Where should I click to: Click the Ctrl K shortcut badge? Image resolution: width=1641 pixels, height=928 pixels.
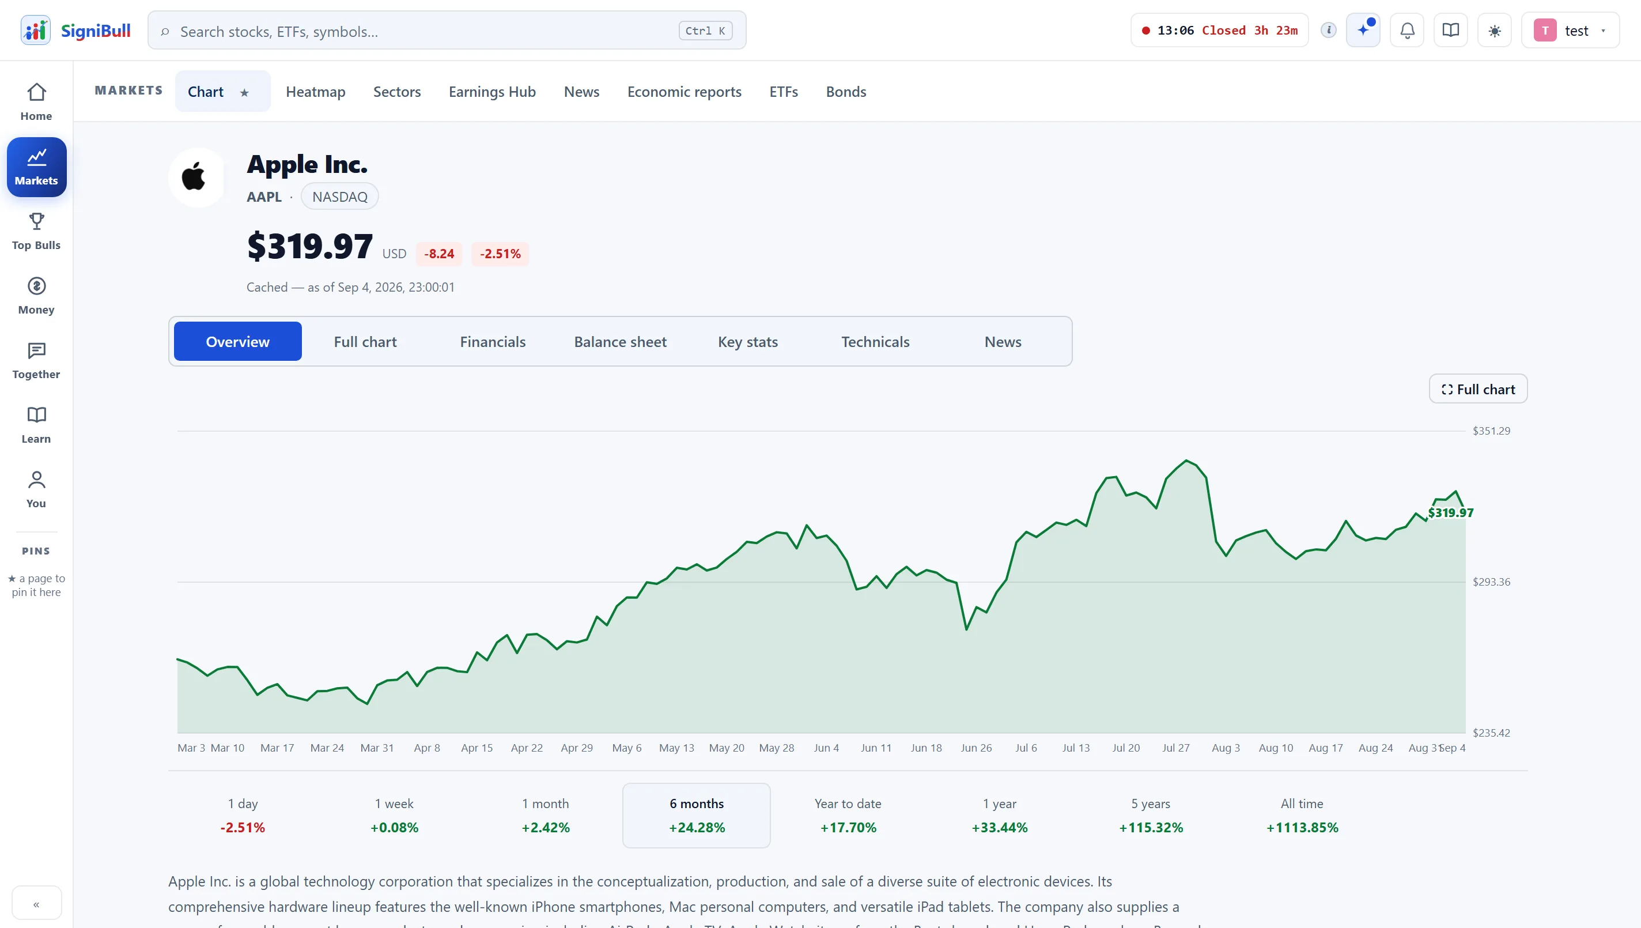[x=705, y=31]
